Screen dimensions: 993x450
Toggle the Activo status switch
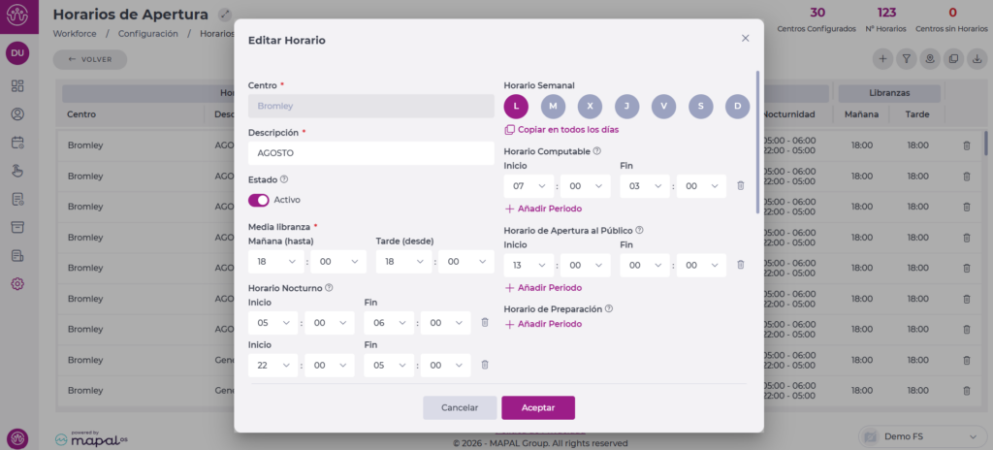coord(259,200)
